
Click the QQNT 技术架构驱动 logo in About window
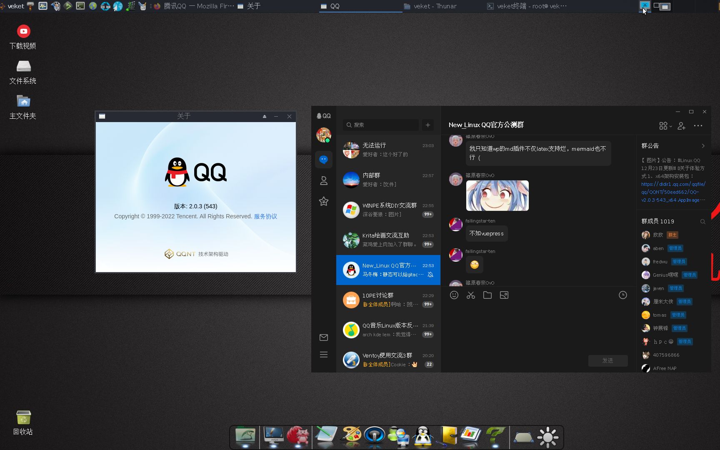click(196, 254)
